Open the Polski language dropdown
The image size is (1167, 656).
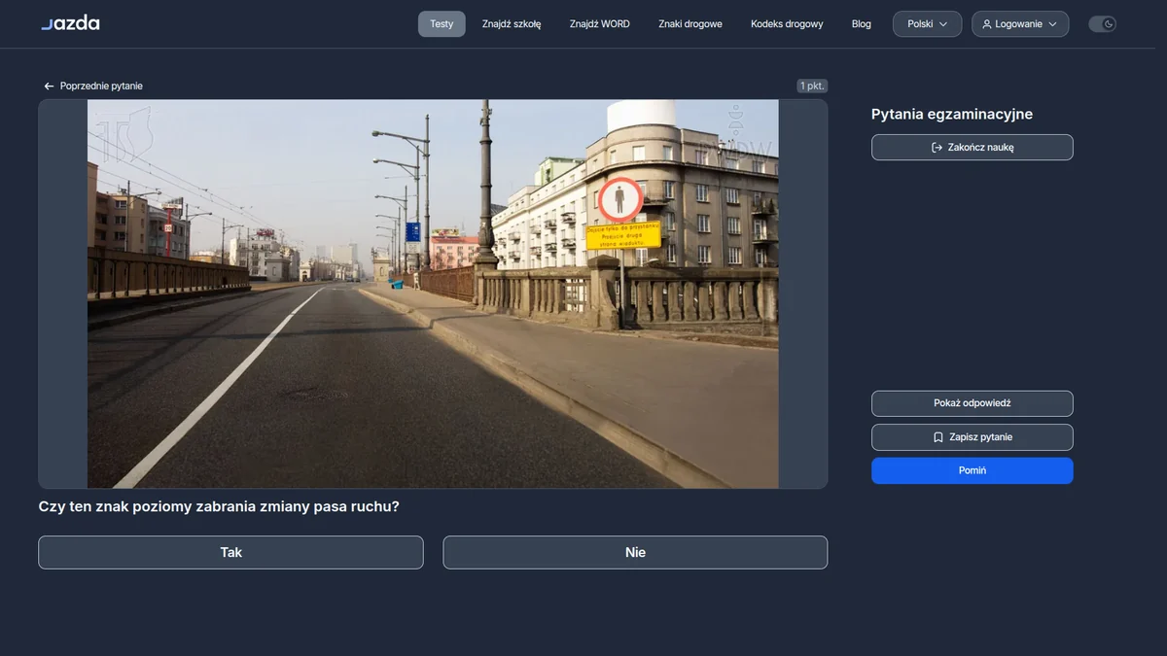927,24
